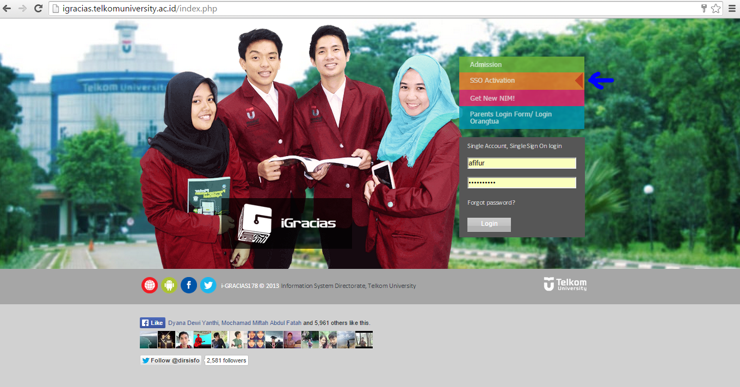Screen dimensions: 740x387
Task: Open Parents Login Form menu item
Action: (521, 118)
